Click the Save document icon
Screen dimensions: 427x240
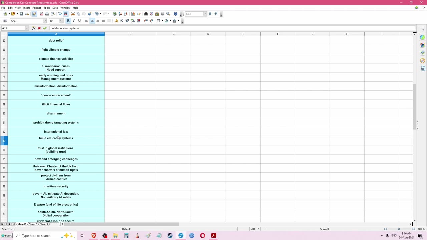[21, 14]
